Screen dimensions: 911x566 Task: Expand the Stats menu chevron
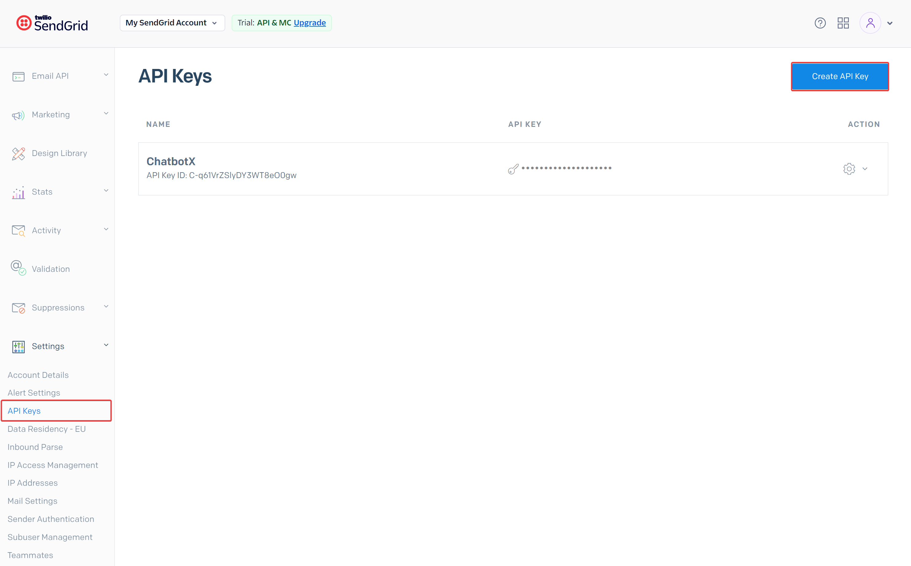pos(106,191)
